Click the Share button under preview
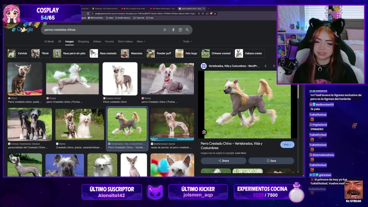Screen dimensions: 368x207 223,161
